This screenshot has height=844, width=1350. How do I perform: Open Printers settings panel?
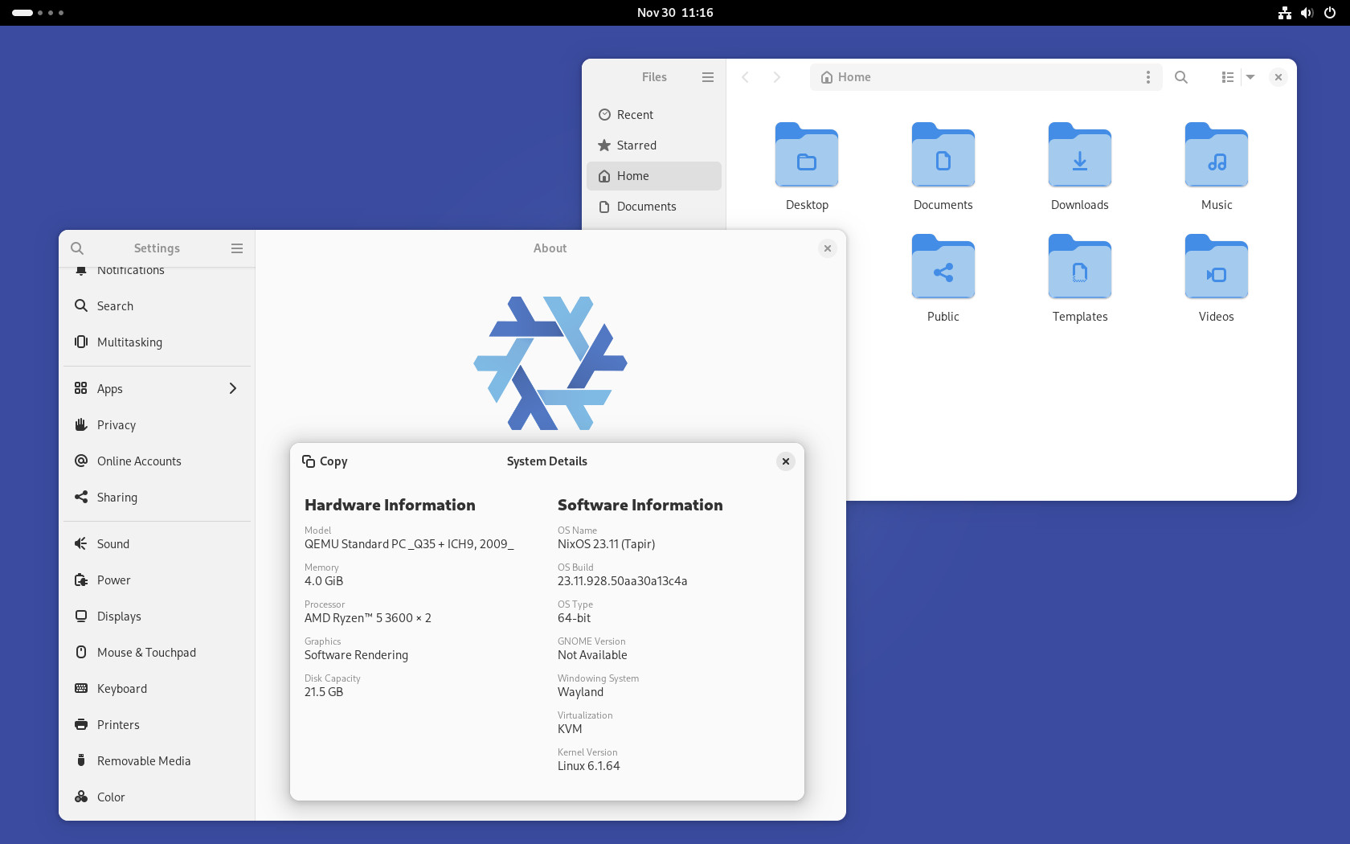pyautogui.click(x=157, y=725)
